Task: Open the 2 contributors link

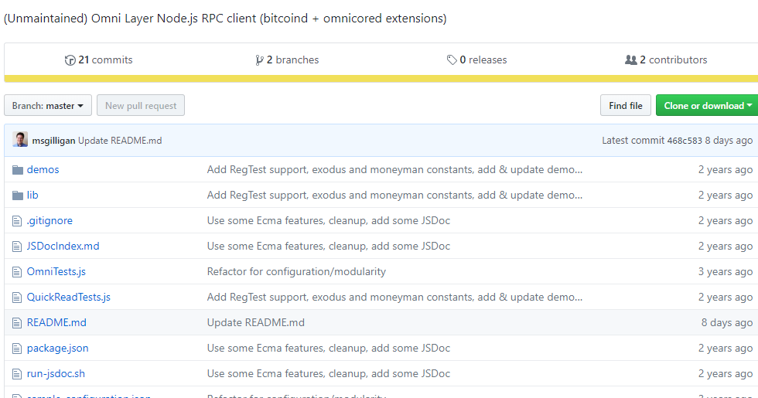Action: click(666, 60)
